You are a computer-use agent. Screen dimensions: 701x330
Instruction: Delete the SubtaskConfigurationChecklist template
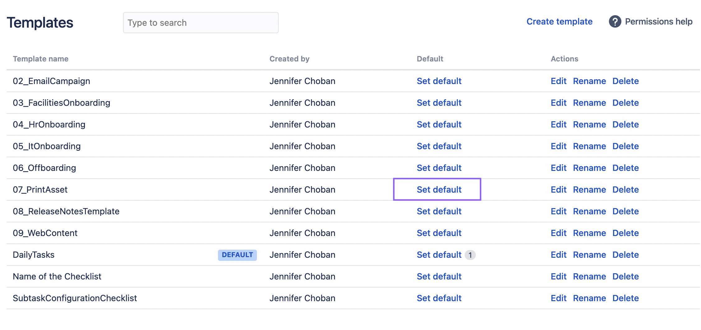pyautogui.click(x=625, y=298)
